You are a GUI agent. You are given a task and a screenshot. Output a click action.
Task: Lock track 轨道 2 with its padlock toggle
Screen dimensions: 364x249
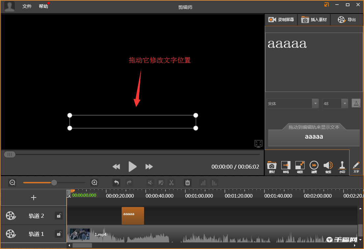coord(59,216)
